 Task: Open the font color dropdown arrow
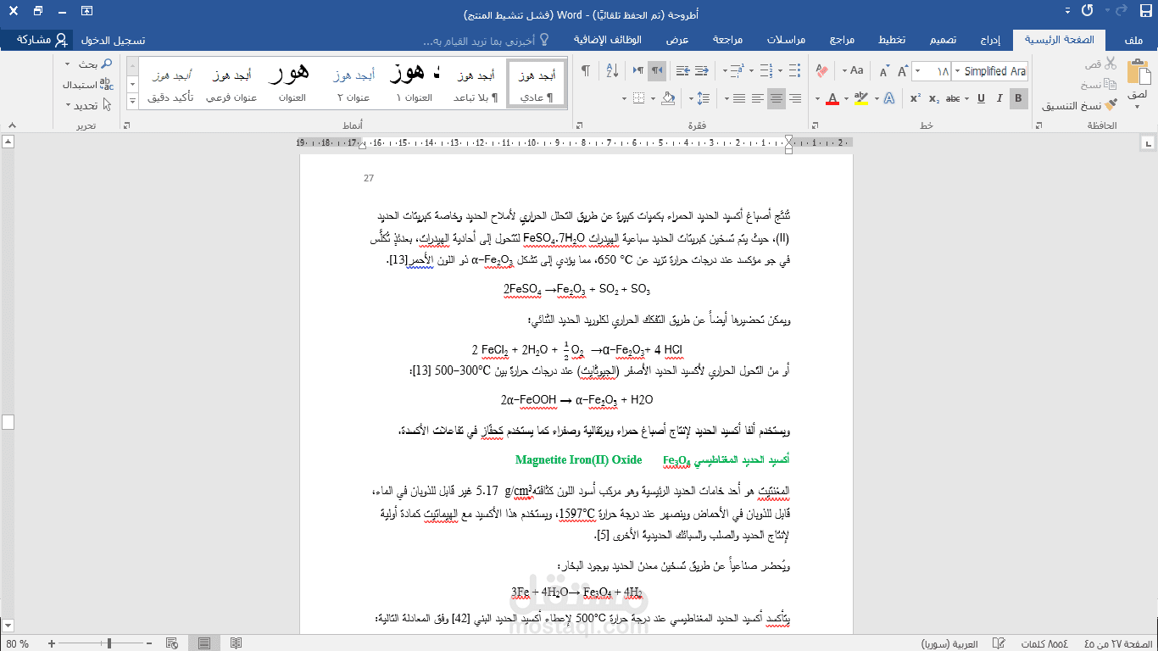click(x=817, y=98)
